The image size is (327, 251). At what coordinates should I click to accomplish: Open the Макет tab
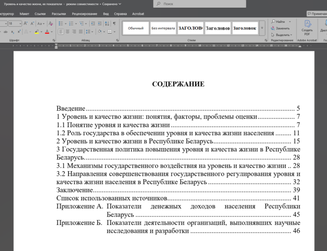point(24,14)
